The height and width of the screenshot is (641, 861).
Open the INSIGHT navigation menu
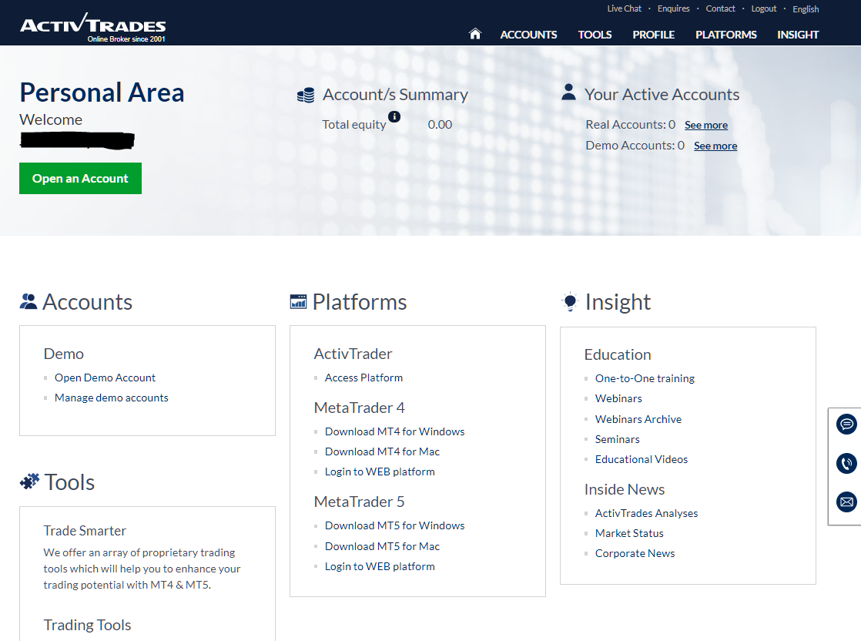pos(798,35)
